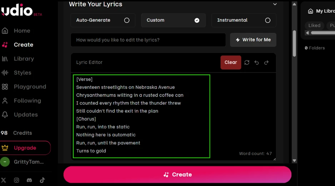Open the TikTok icon in sidebar

tap(42, 180)
